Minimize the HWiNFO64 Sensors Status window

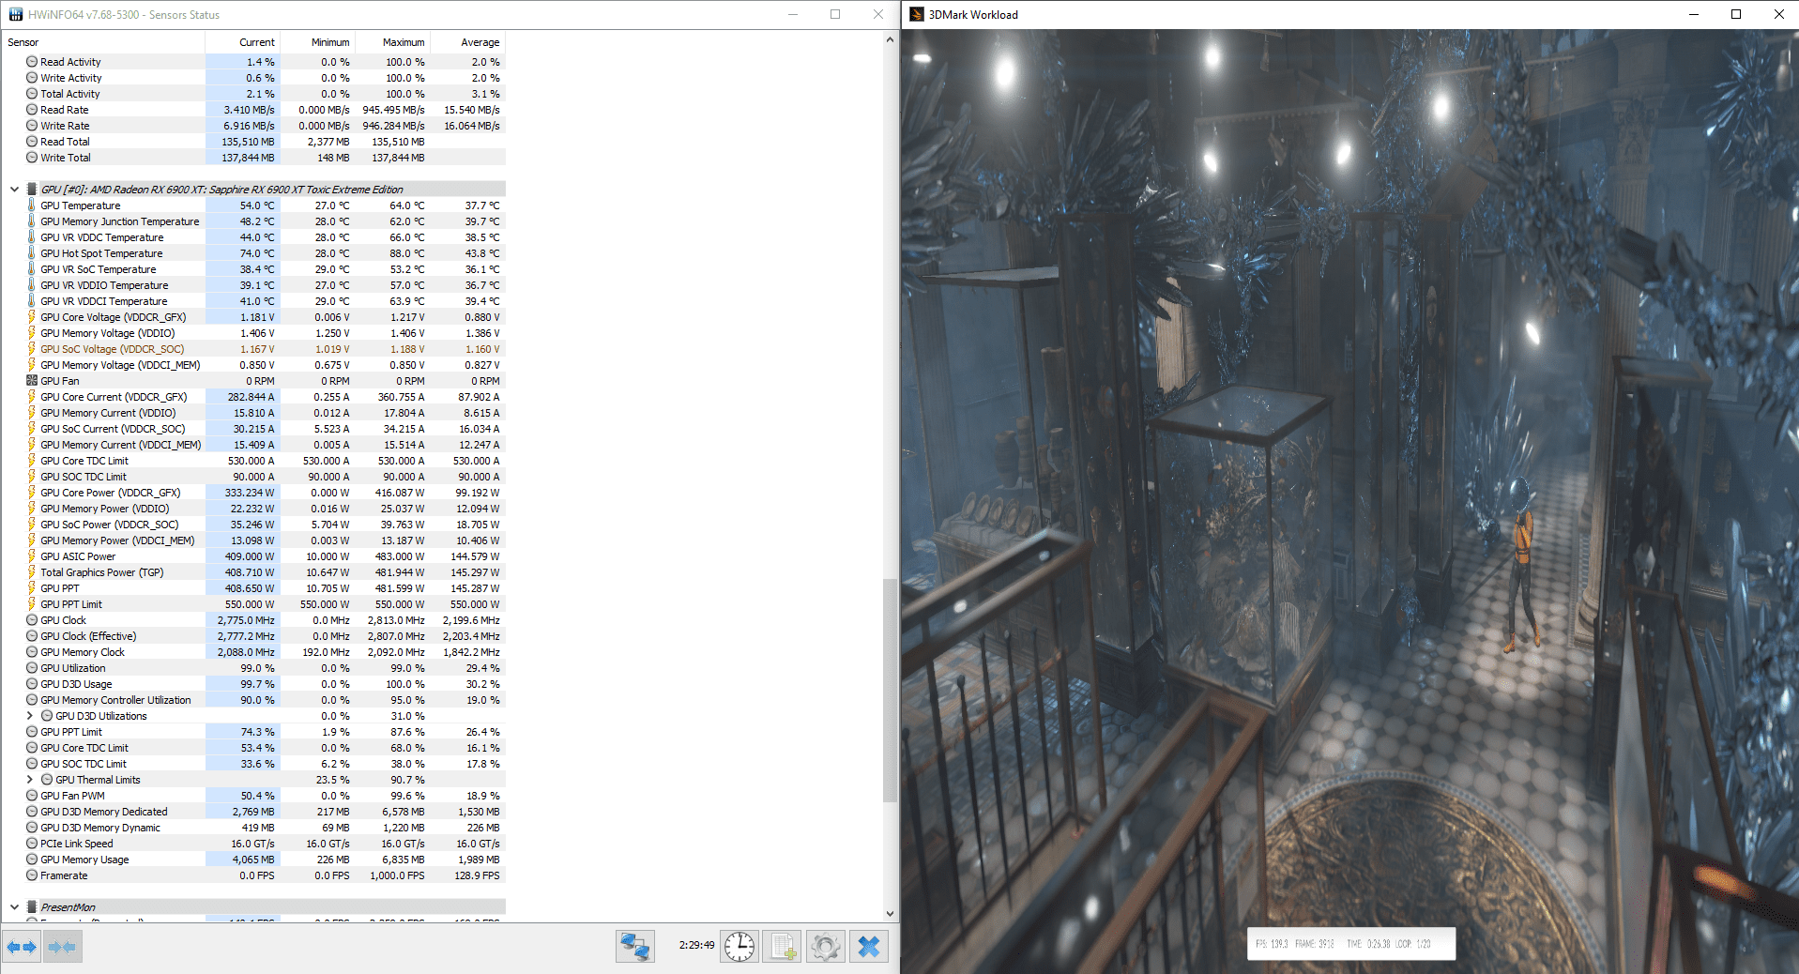click(793, 14)
